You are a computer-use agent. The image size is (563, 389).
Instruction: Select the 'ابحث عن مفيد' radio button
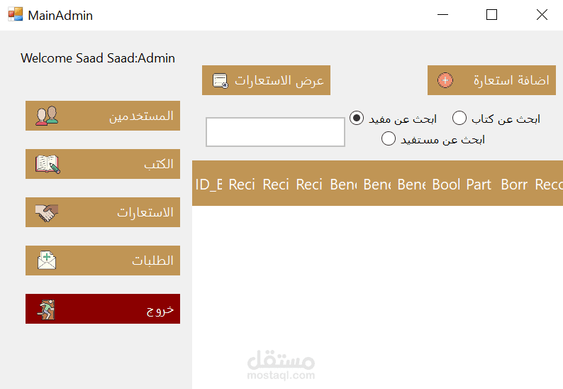(x=357, y=118)
